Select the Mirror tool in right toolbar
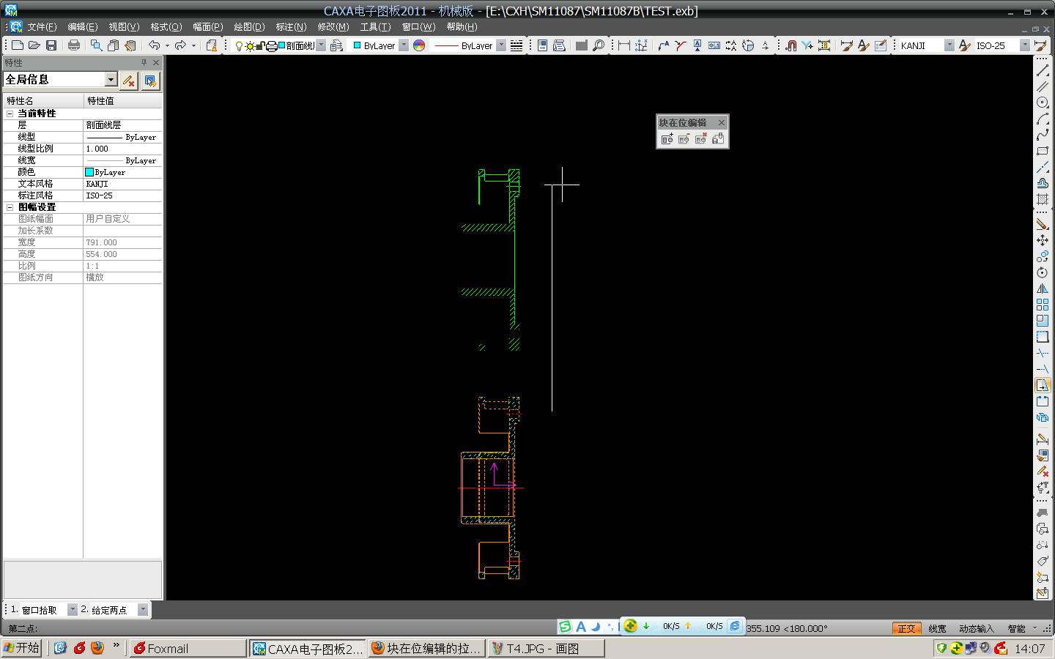The image size is (1055, 659). (x=1042, y=288)
